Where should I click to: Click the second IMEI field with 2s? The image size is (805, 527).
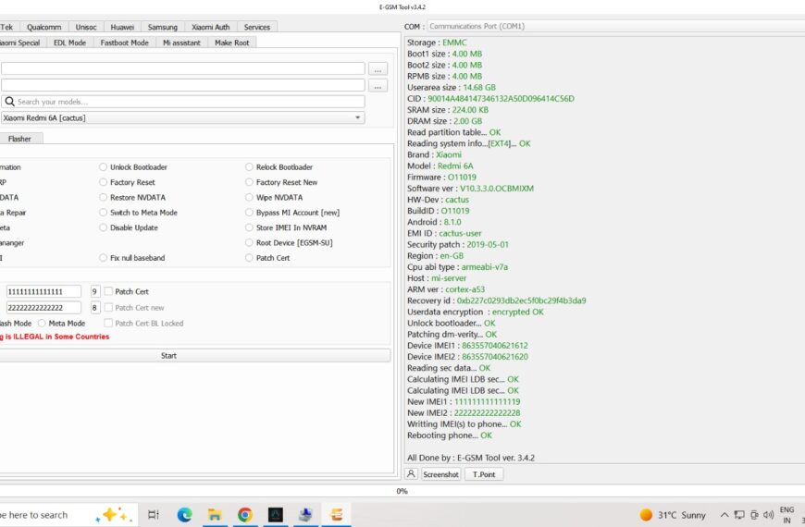coord(43,307)
